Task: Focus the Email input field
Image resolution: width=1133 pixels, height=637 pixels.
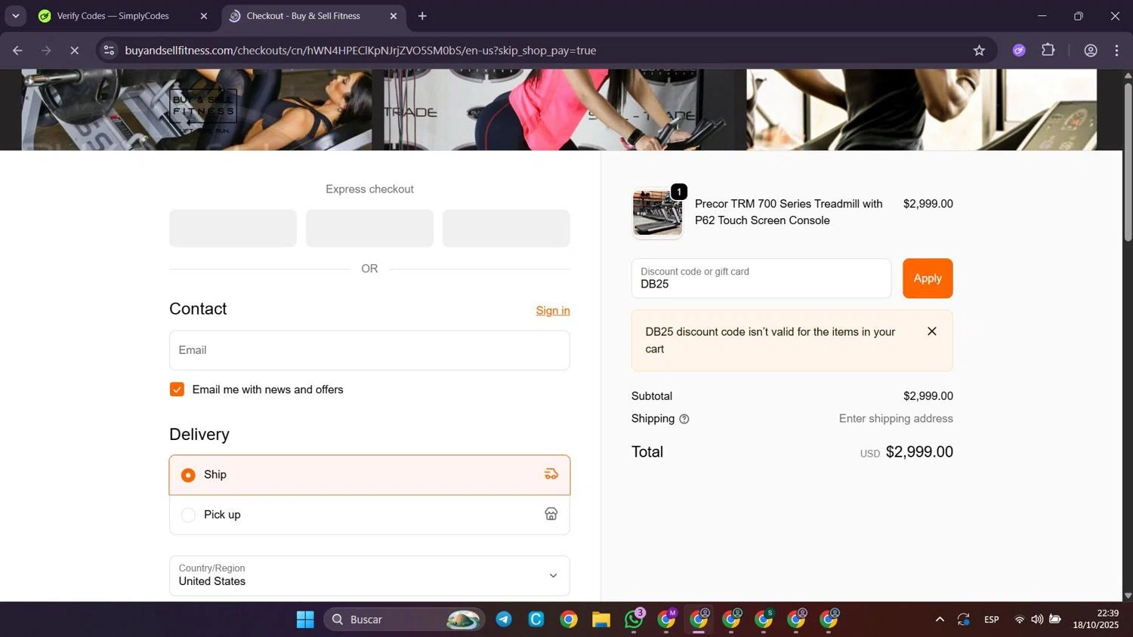Action: click(x=369, y=350)
